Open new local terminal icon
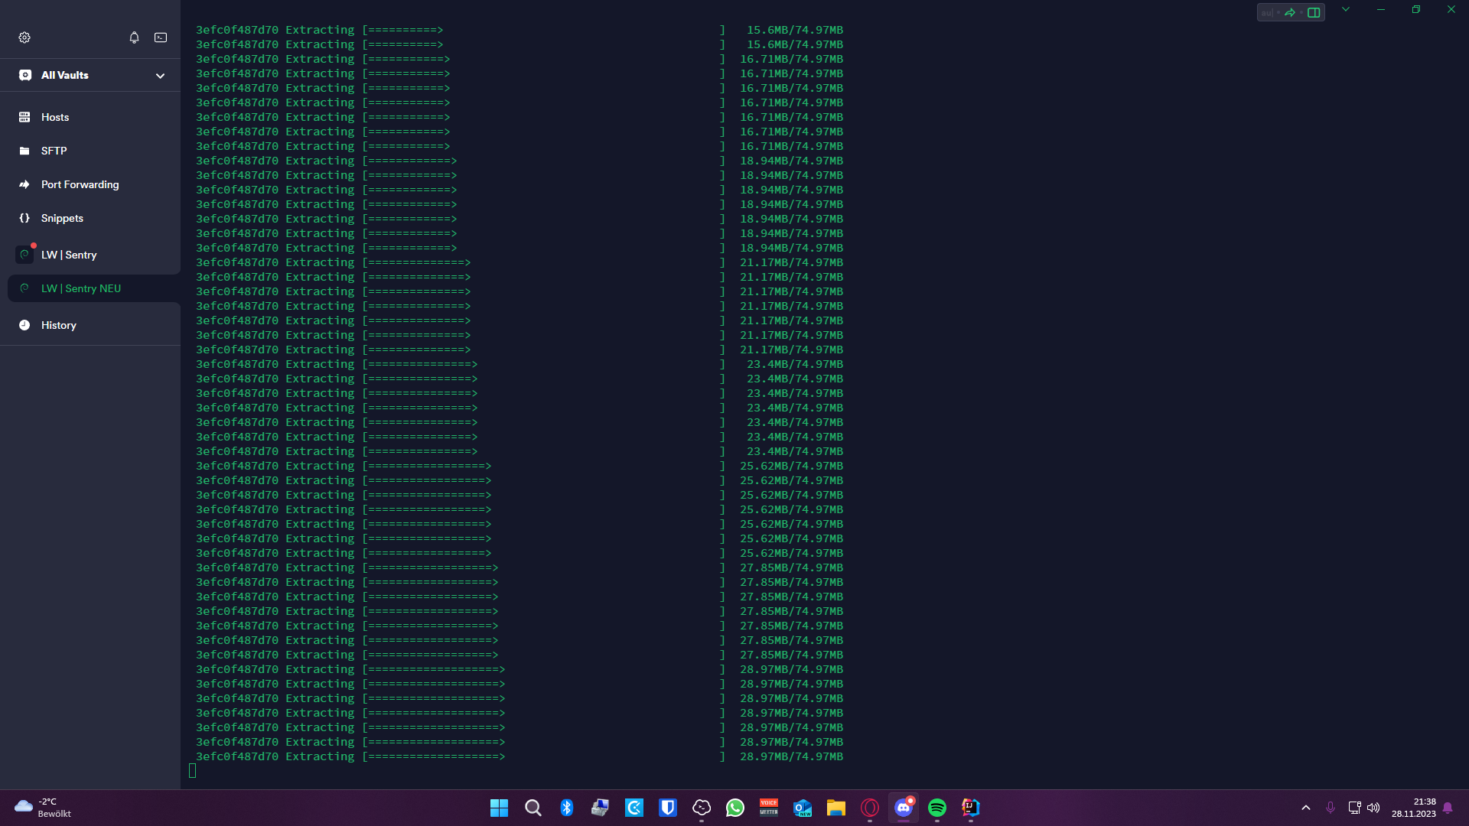Screen dimensions: 1469x826 (x=161, y=37)
